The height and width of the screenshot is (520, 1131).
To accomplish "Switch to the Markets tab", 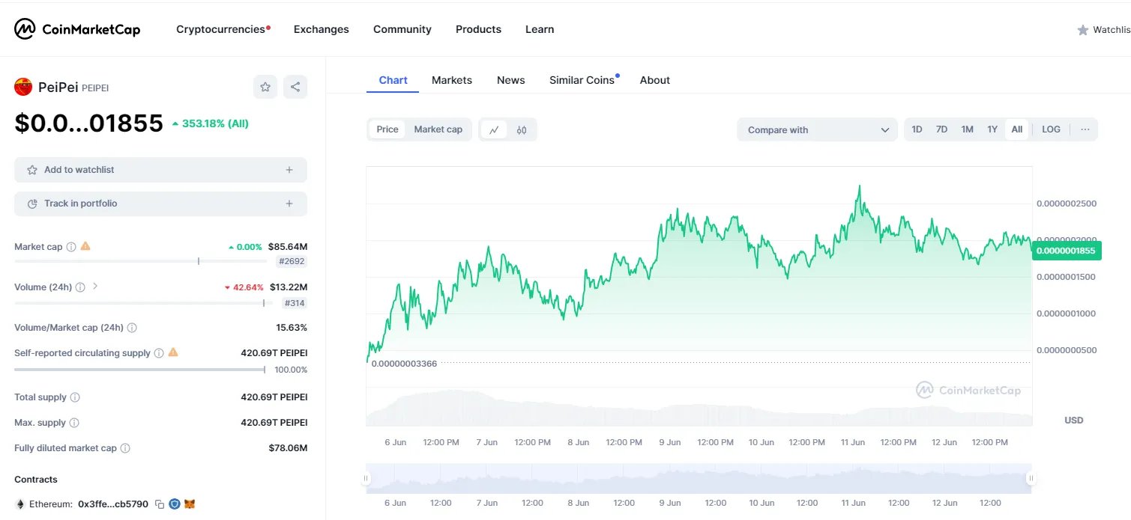I will click(452, 80).
